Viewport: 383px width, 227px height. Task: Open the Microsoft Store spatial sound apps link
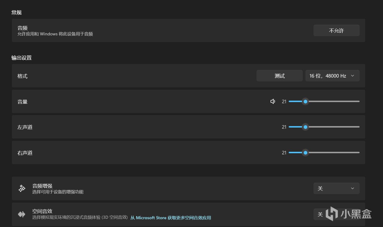click(x=171, y=218)
